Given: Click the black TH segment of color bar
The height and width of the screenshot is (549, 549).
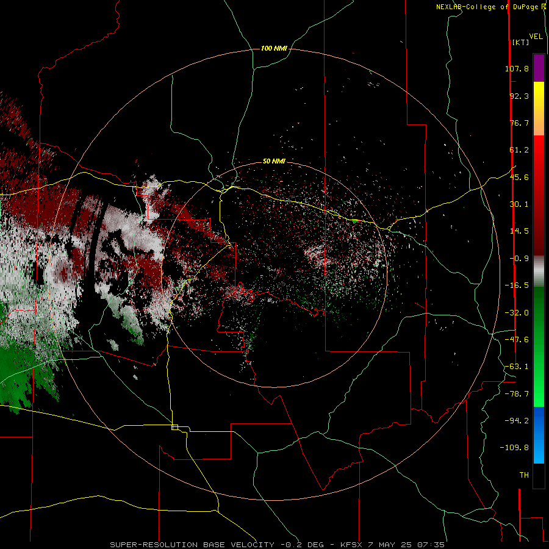Looking at the screenshot, I should click(x=539, y=476).
